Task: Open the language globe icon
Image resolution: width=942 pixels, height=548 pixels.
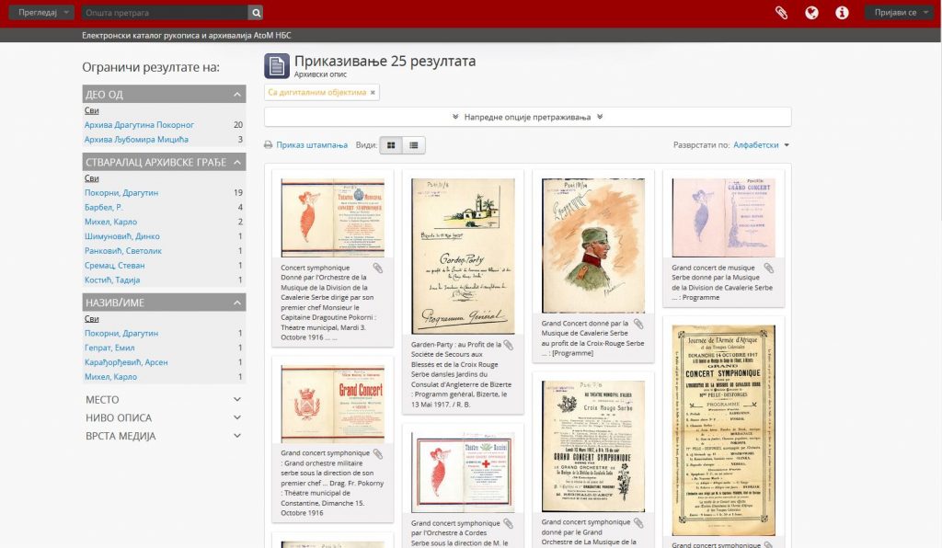Action: pyautogui.click(x=811, y=13)
